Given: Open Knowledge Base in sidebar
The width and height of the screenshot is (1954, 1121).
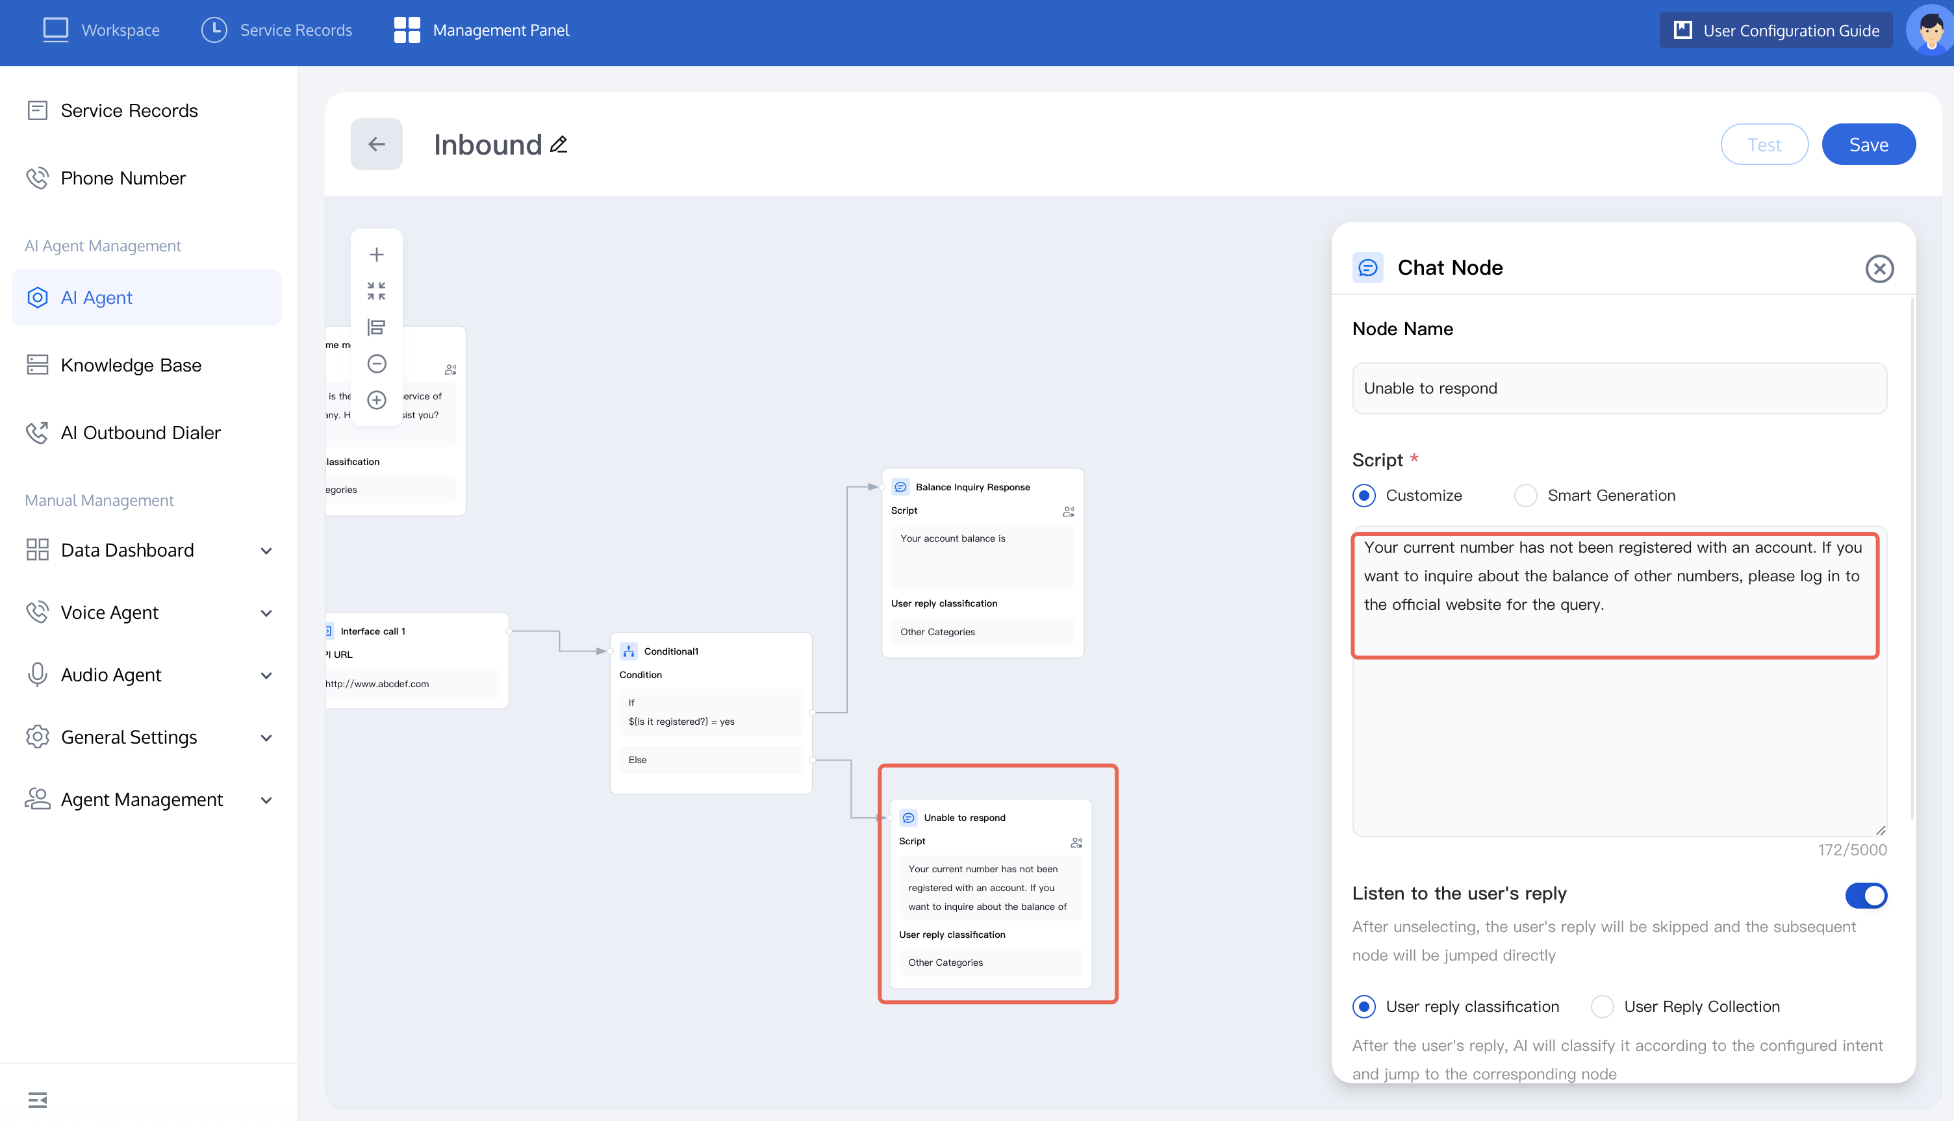Looking at the screenshot, I should point(131,365).
